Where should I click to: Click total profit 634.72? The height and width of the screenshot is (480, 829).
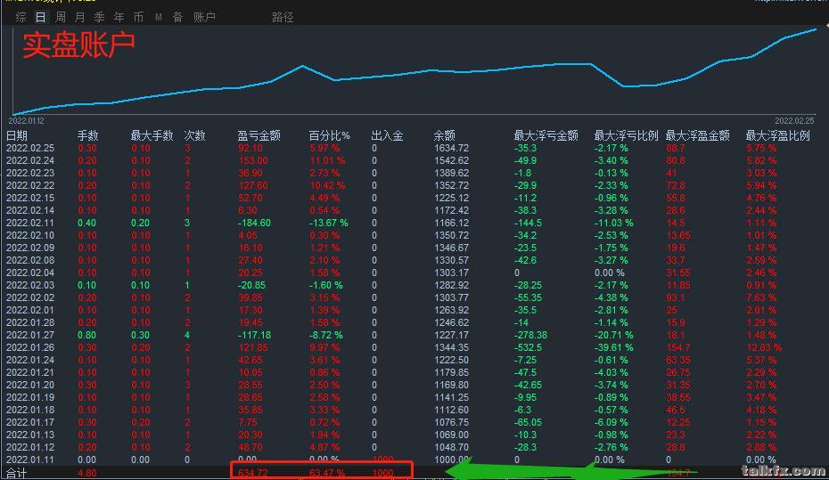coord(253,473)
